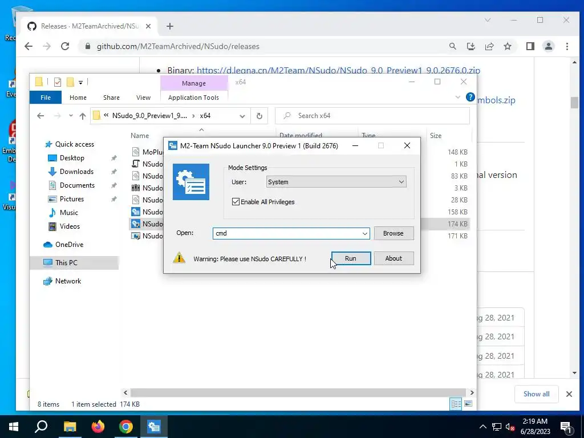
Task: Open File Explorer from taskbar
Action: 70,427
